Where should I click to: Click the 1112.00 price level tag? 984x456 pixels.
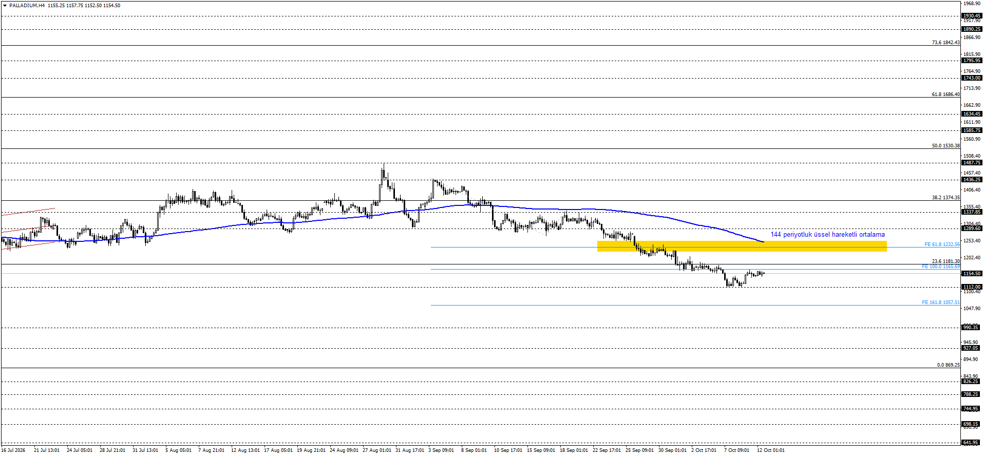(972, 287)
